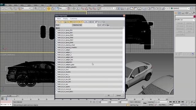Toggle Display Shapes filter in dialog toolbar
196x110 pixels.
click(x=60, y=22)
